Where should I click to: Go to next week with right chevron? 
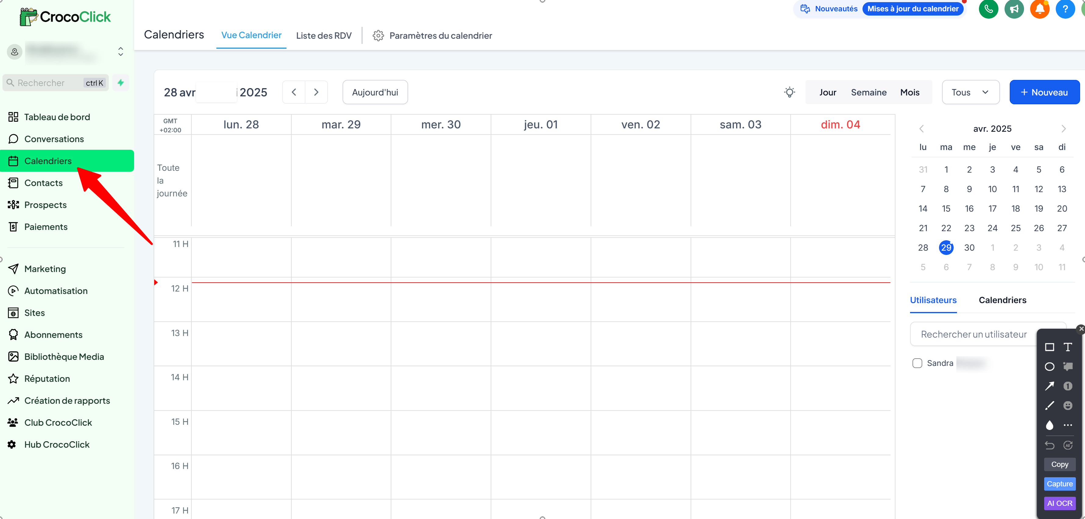[316, 92]
